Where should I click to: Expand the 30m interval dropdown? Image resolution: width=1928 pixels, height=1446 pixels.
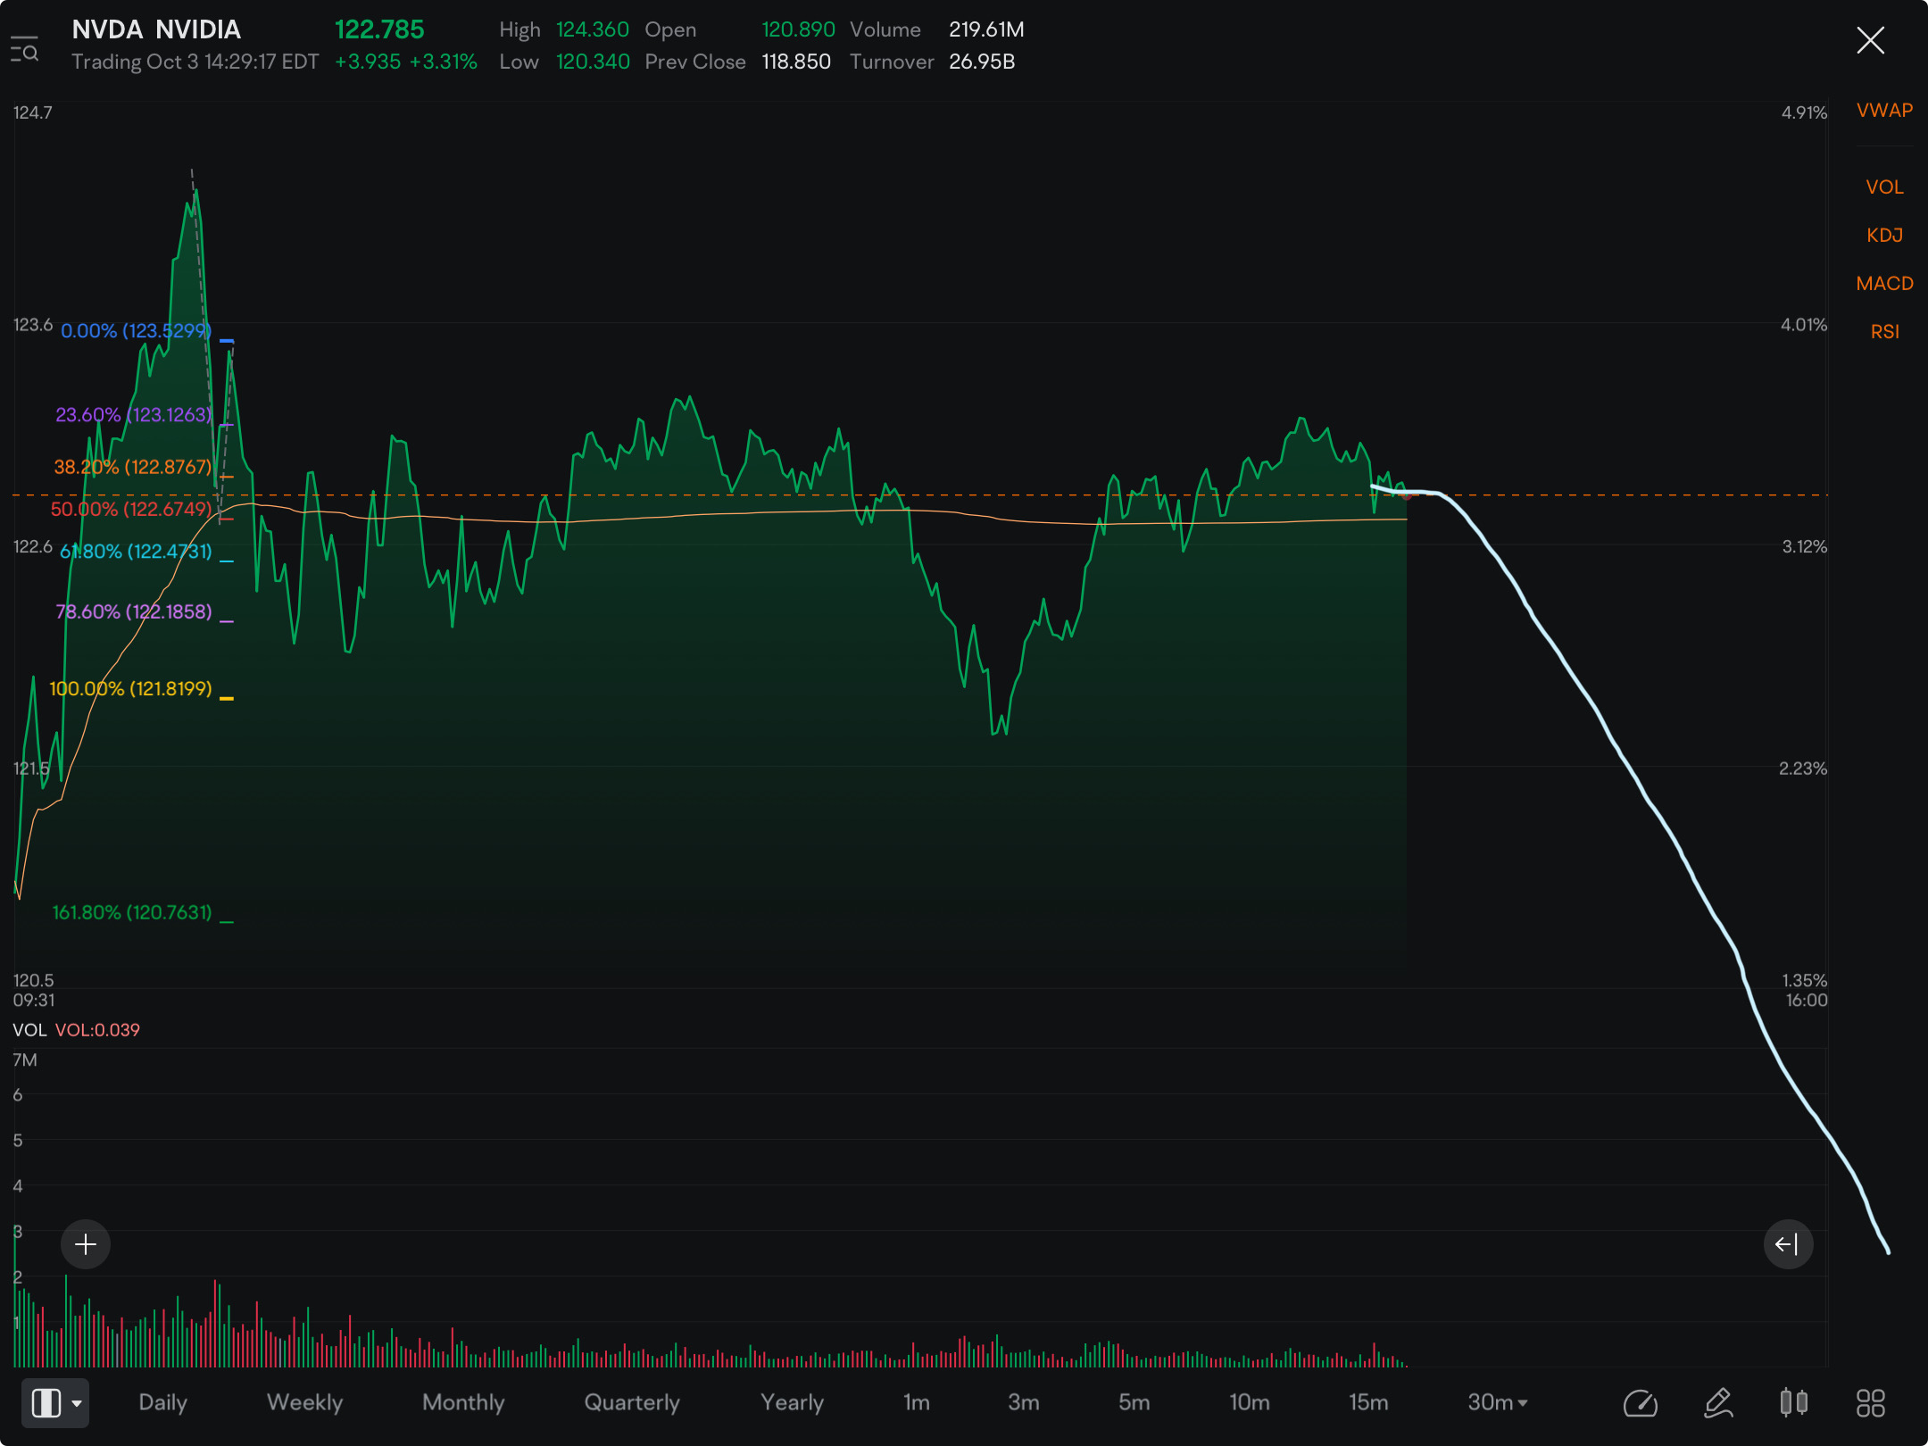tap(1498, 1402)
